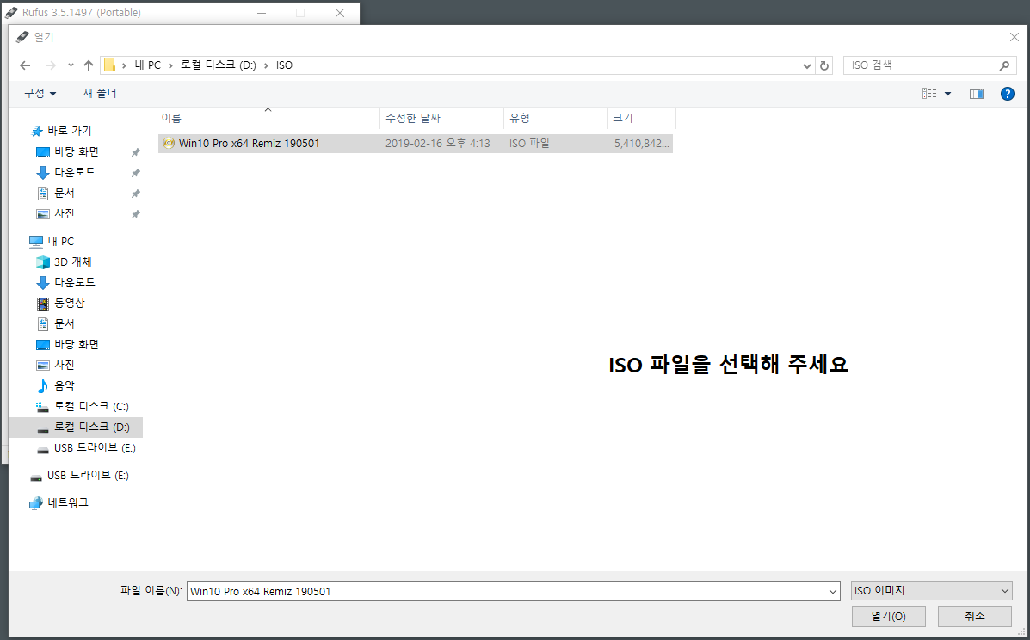This screenshot has width=1030, height=640.
Task: Create a folder with 새 폴더
Action: tap(99, 93)
